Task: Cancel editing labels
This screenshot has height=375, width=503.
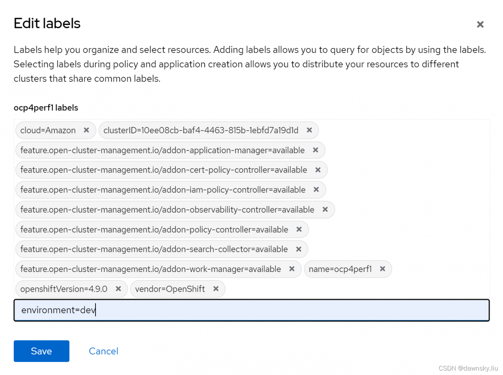Action: click(103, 351)
